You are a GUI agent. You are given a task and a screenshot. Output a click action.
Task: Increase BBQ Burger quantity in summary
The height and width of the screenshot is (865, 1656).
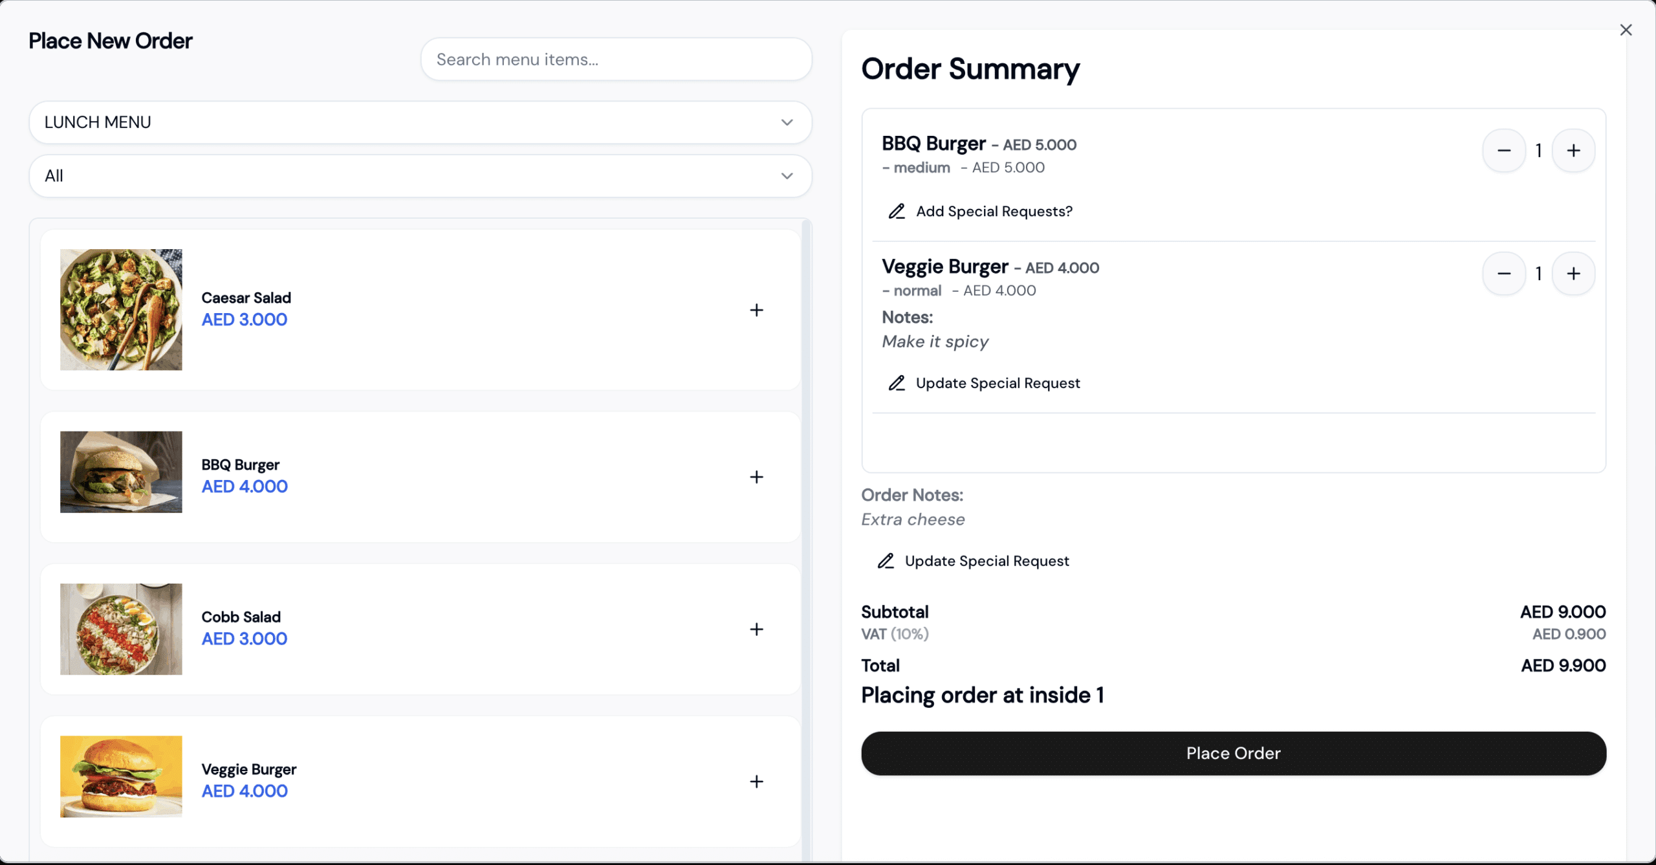[x=1573, y=151]
